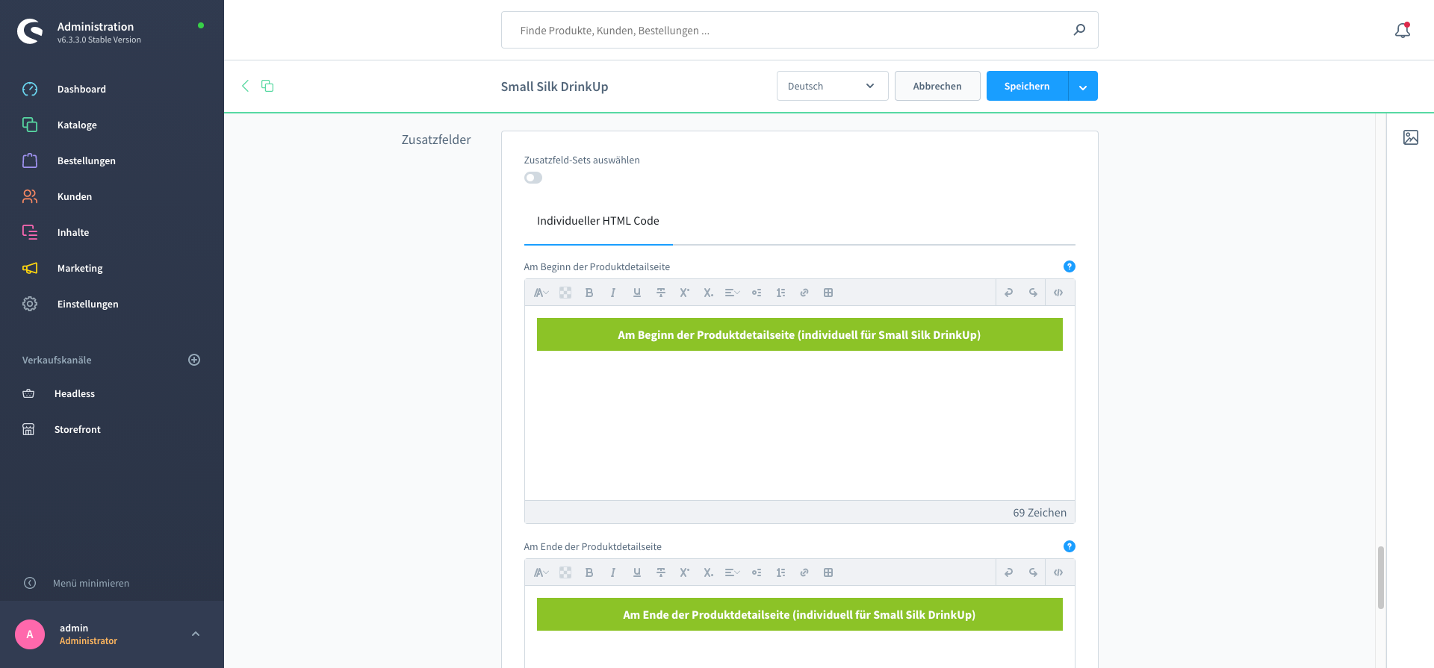
Task: Click the Abbrechen button
Action: (937, 86)
